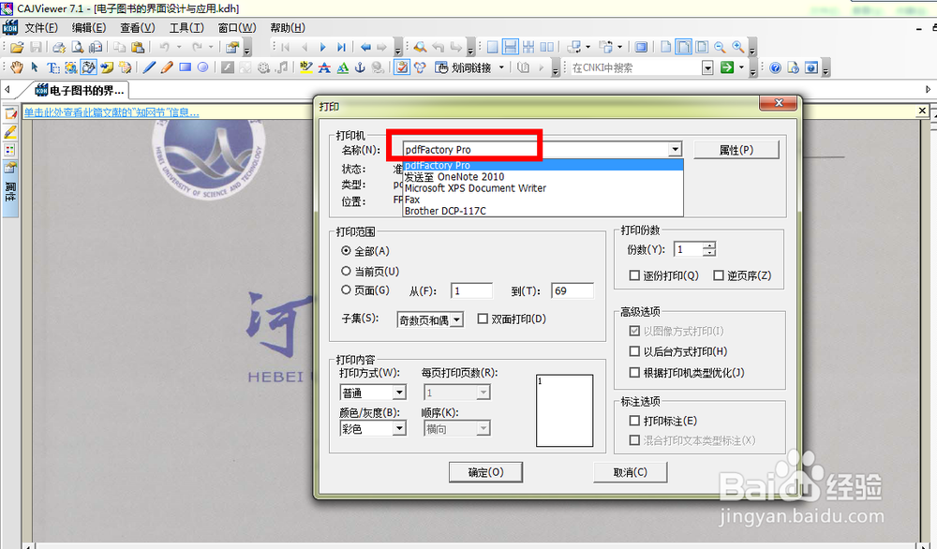937x549 pixels.
Task: Select the All (全部) print range radio
Action: pyautogui.click(x=346, y=251)
